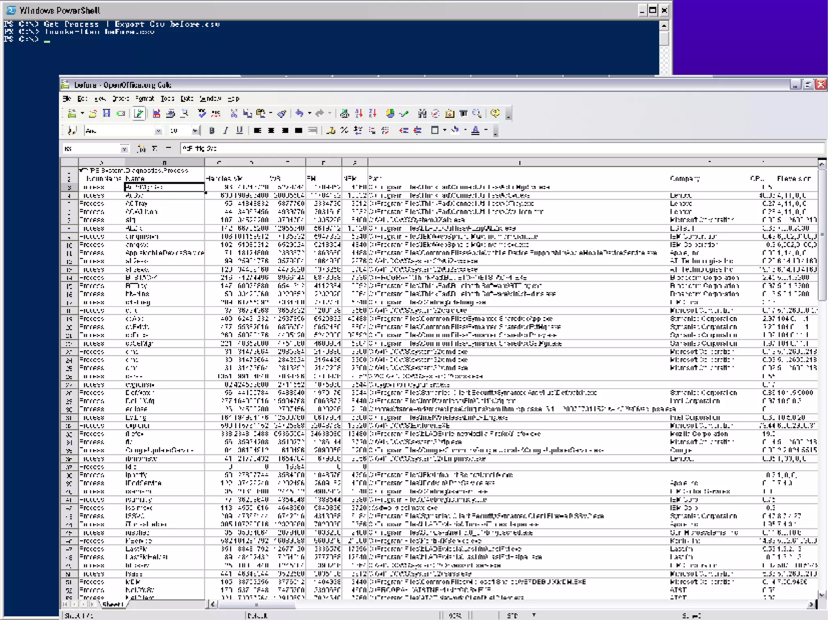Open the Format menu
Screen dimensions: 828x620
(144, 99)
